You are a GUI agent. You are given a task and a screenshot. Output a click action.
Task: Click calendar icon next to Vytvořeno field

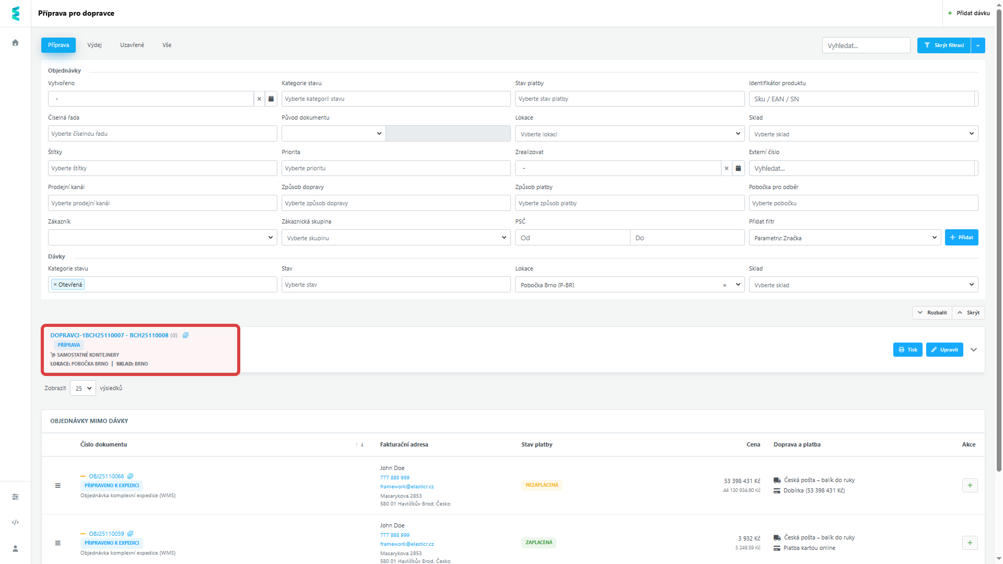tap(271, 99)
